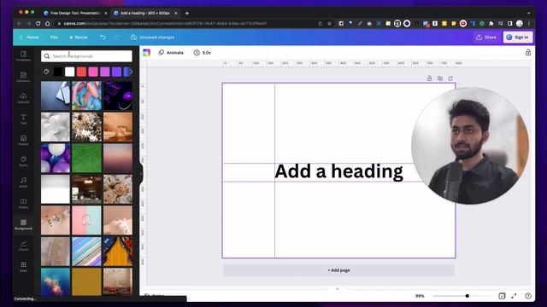Click the Sign in button
The width and height of the screenshot is (547, 307).
click(x=518, y=37)
